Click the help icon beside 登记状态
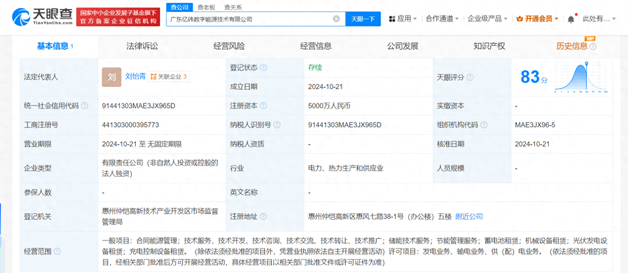The height and width of the screenshot is (273, 628). tap(263, 67)
